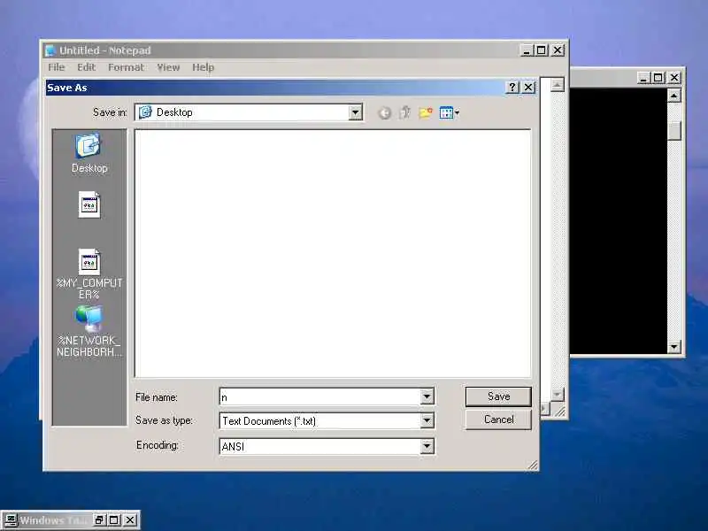Maximize the Notepad window
The height and width of the screenshot is (531, 708).
tap(542, 50)
